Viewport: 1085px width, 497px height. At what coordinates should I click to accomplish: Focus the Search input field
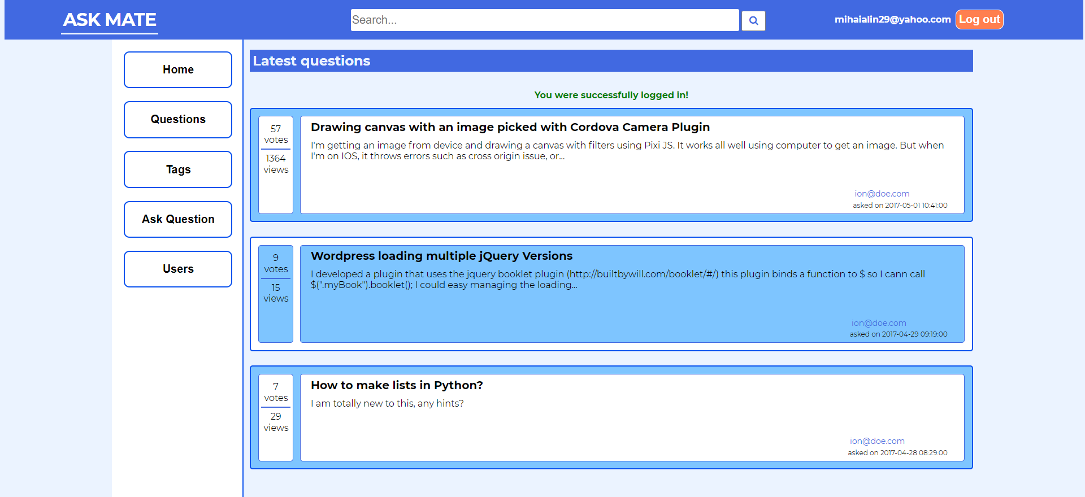coord(545,20)
